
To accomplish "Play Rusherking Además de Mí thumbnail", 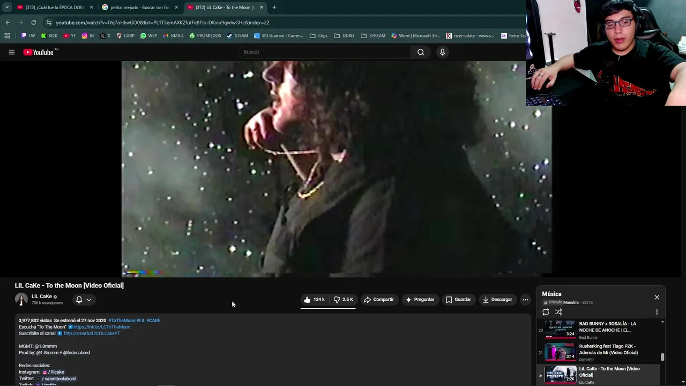I will [x=560, y=352].
